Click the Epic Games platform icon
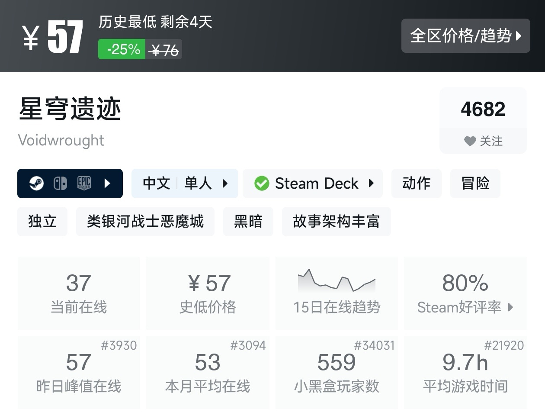This screenshot has height=412, width=545. [x=84, y=183]
